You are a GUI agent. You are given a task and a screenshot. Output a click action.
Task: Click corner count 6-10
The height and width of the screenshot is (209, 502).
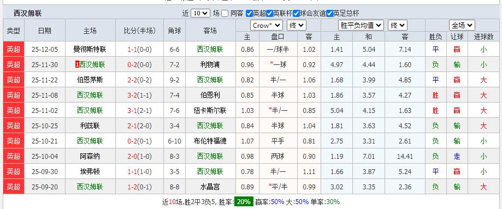[x=174, y=141]
